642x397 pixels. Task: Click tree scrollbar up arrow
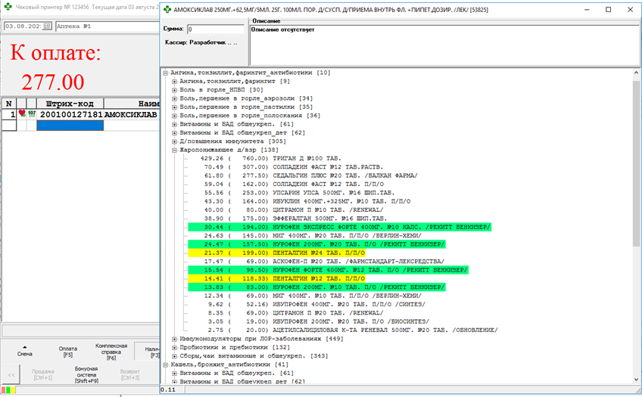tap(636, 73)
